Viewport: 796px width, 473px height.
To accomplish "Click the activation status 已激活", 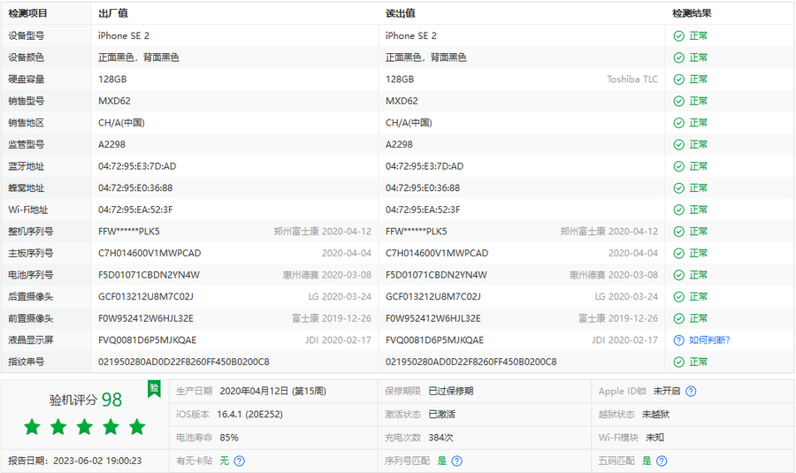I will coord(441,415).
